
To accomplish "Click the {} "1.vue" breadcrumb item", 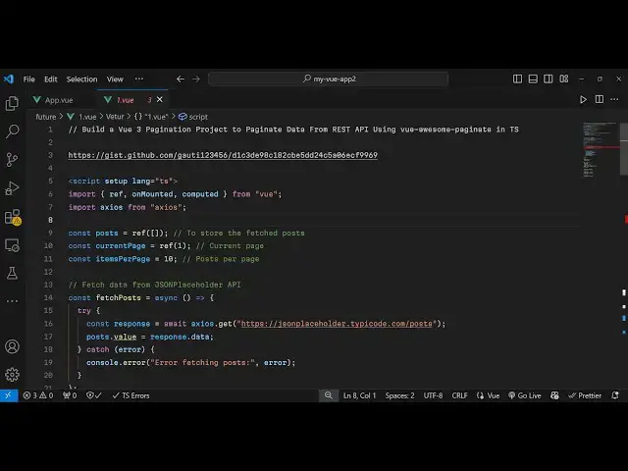I will pos(151,117).
